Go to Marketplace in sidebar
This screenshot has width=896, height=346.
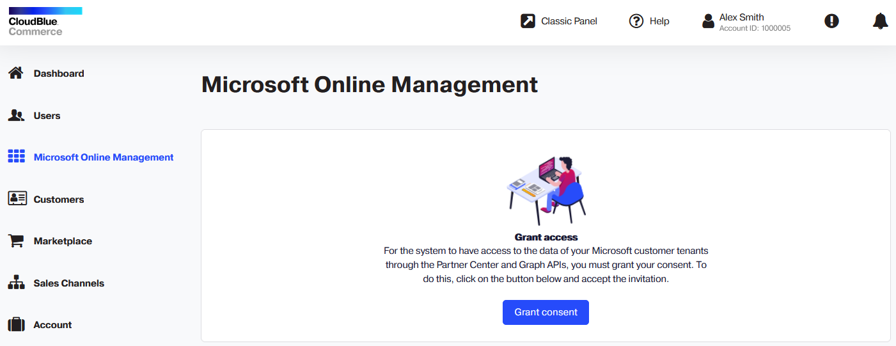tap(63, 241)
